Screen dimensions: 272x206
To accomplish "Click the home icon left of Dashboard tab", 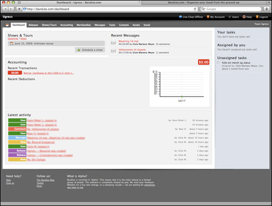I will [7, 25].
